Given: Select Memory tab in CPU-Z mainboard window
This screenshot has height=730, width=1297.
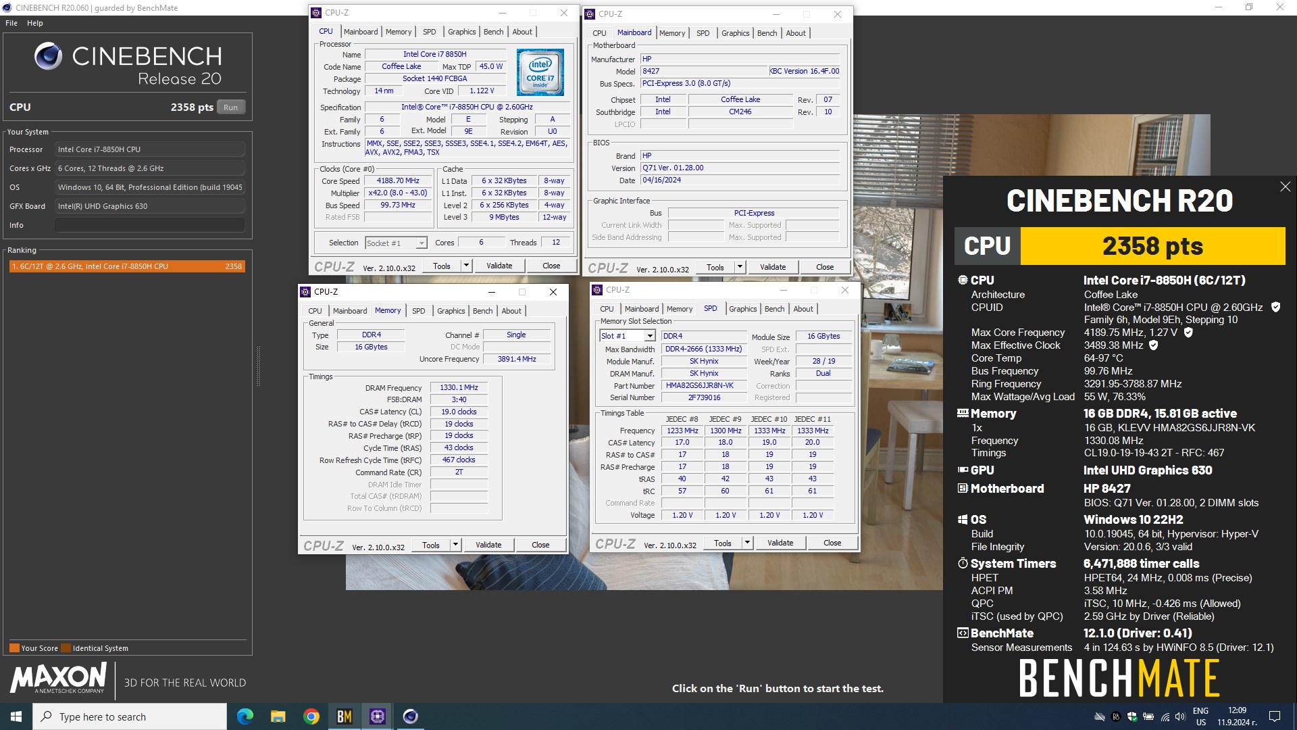Looking at the screenshot, I should pyautogui.click(x=672, y=33).
